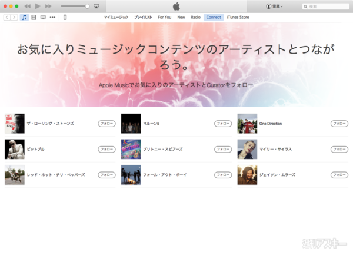This screenshot has height=255, width=353.
Task: Click the One Direction artist name
Action: coord(271,124)
